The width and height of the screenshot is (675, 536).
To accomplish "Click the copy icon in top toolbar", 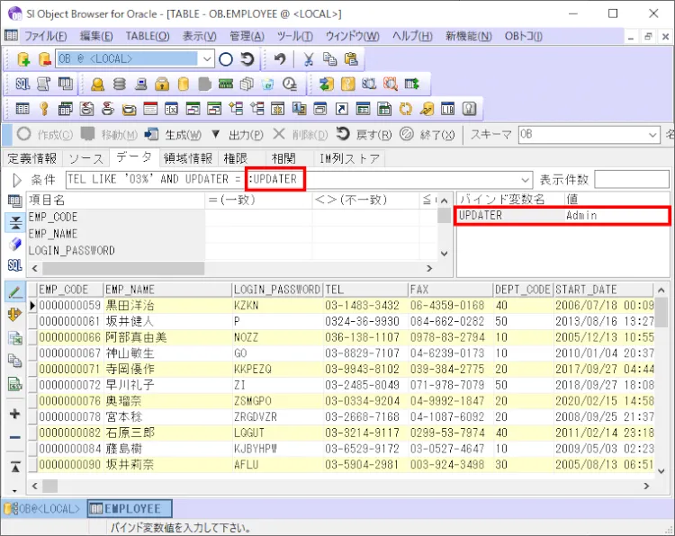I will coord(329,59).
